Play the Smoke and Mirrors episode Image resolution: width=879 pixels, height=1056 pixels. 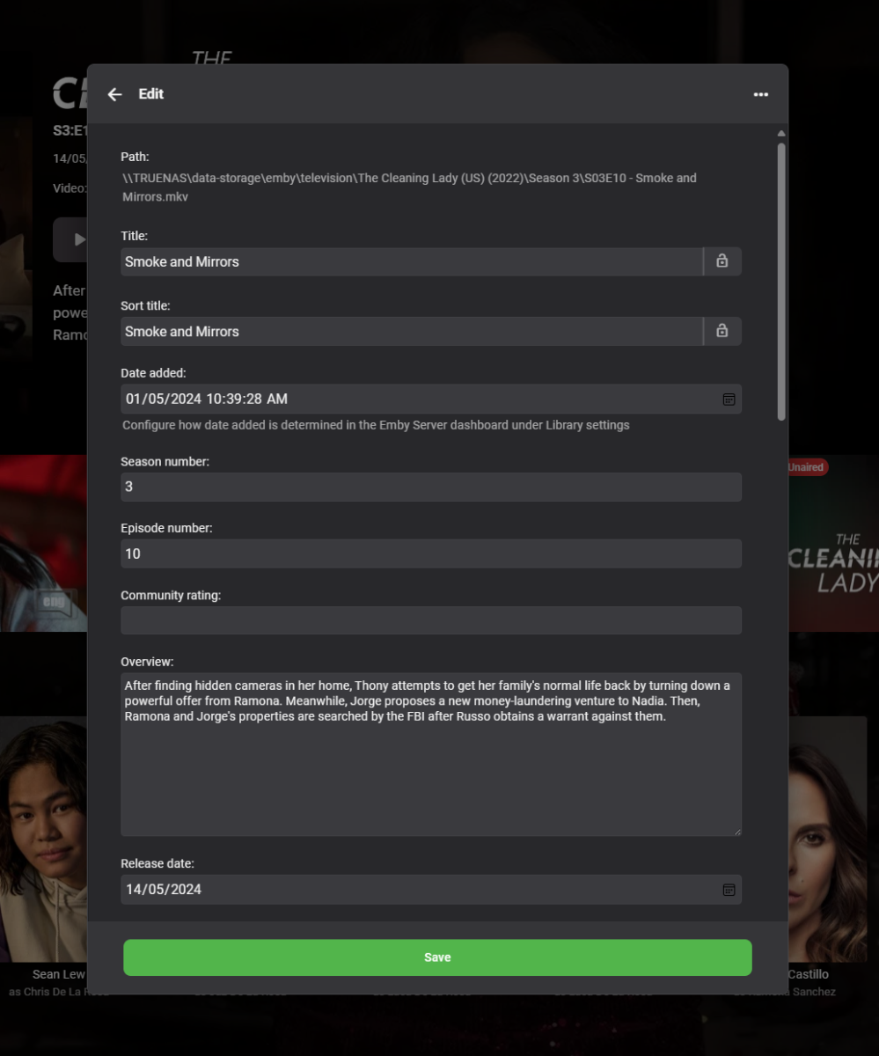[x=73, y=238]
